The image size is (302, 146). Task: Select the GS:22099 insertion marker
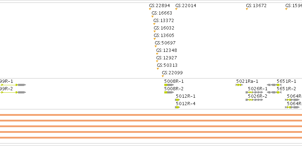[163, 76]
